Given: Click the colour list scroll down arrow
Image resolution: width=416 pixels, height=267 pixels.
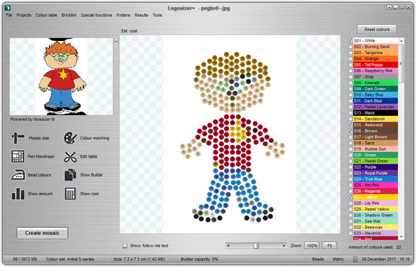Looking at the screenshot, I should click(401, 236).
